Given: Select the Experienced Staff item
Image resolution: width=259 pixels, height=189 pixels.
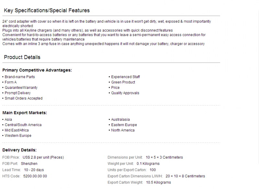Looking at the screenshot, I should coord(125,77).
